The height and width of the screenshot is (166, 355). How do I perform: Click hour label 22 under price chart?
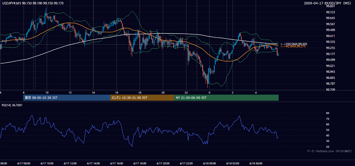(186, 92)
